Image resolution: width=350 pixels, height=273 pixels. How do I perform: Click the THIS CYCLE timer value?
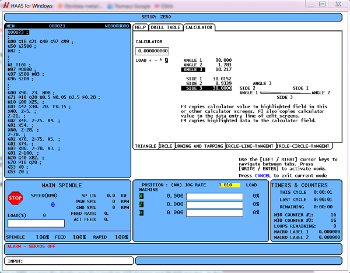323,192
